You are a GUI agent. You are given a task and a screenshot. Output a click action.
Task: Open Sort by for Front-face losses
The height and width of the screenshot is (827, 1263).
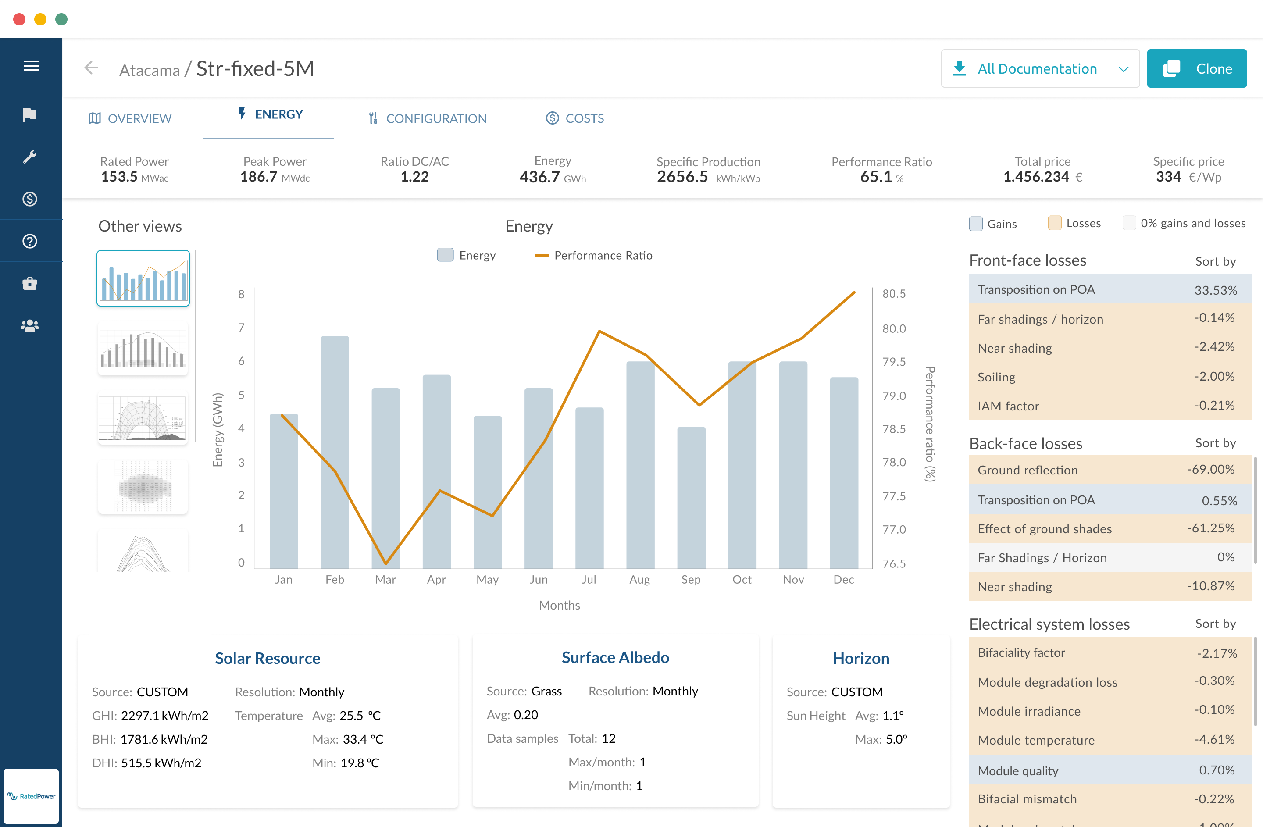[x=1215, y=261]
